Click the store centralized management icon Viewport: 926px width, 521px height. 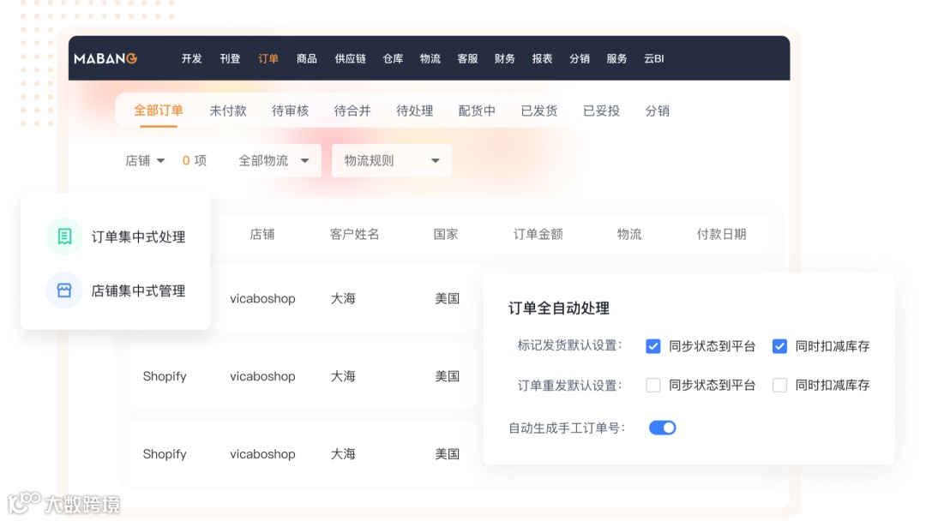coord(64,290)
